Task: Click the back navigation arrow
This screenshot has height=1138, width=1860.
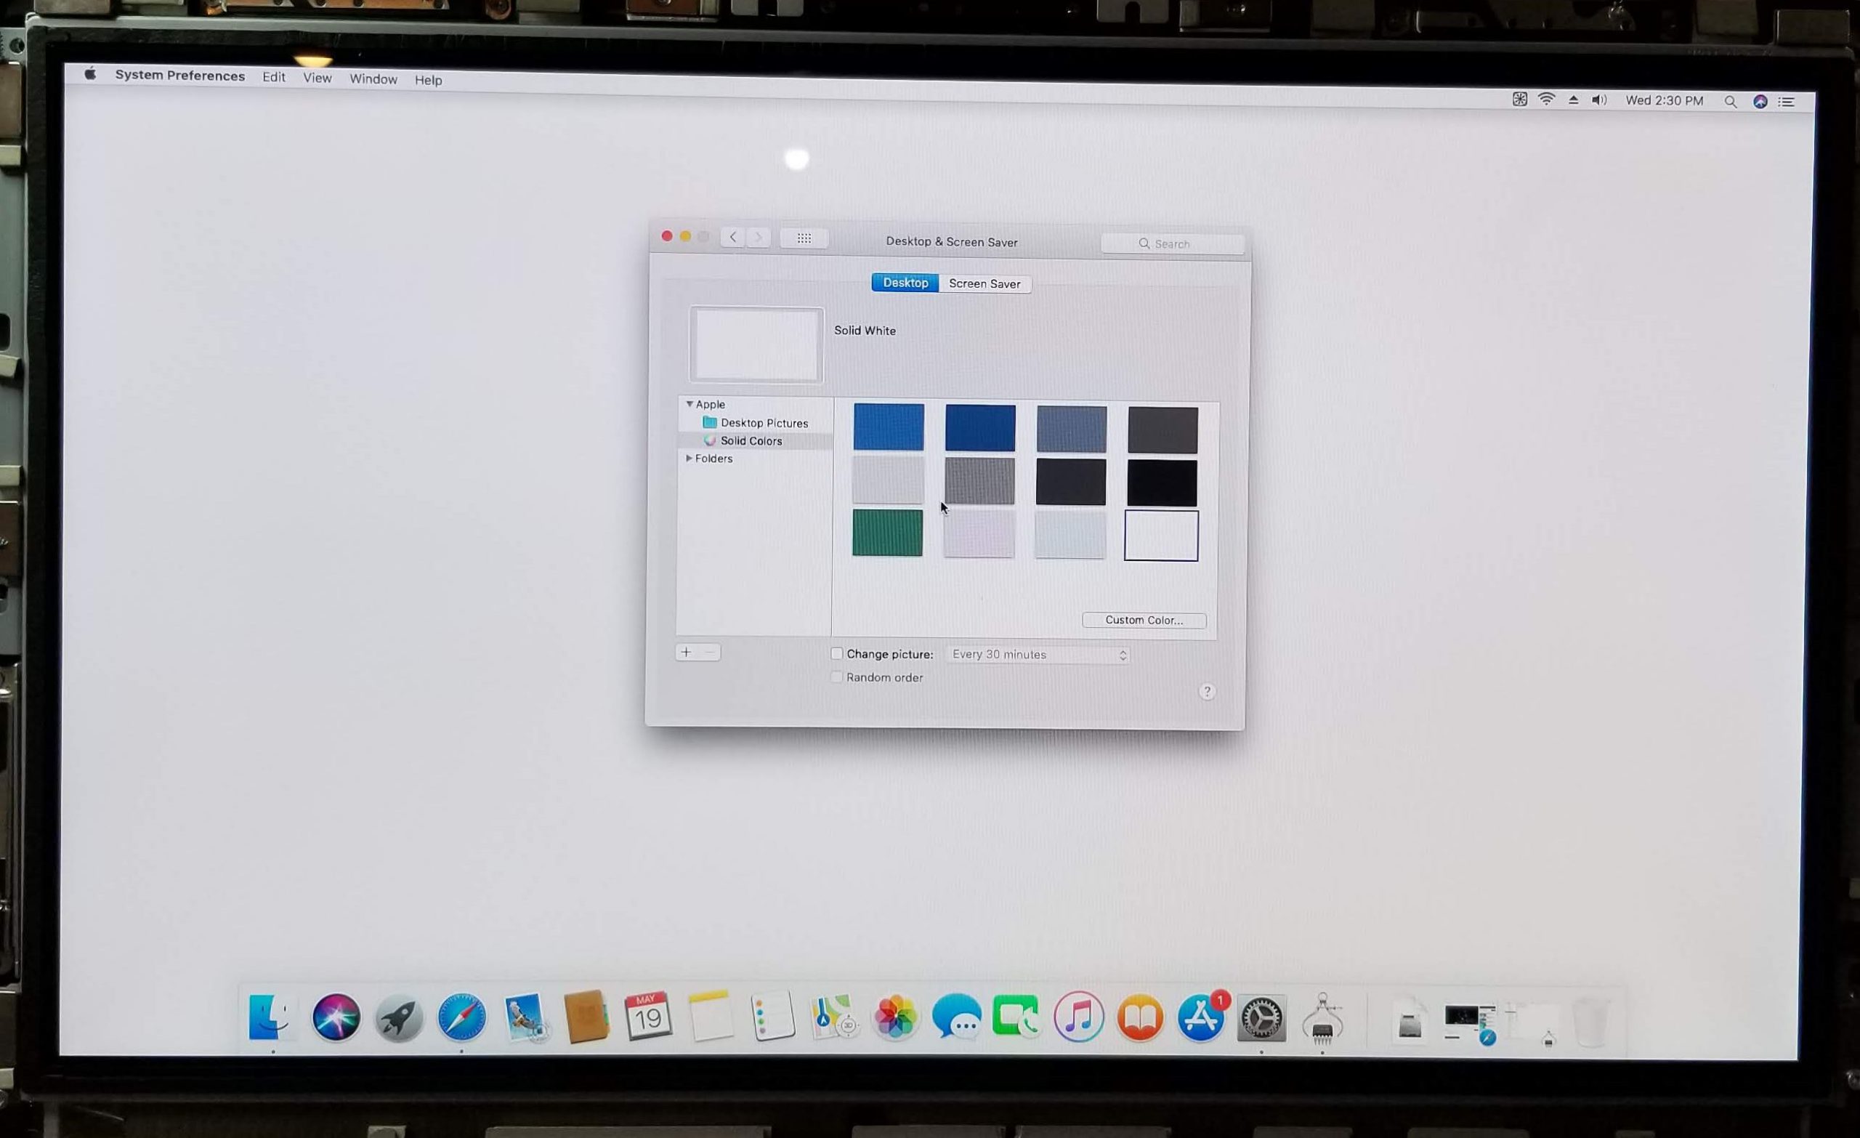Action: [732, 237]
